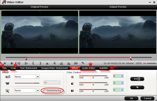This screenshot has height=101, width=157.
Task: Flip video horizontally icon
Action: (47, 63)
